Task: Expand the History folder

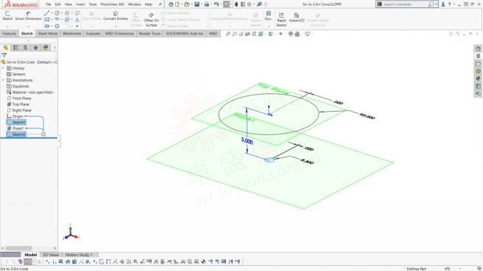Action: 3,68
